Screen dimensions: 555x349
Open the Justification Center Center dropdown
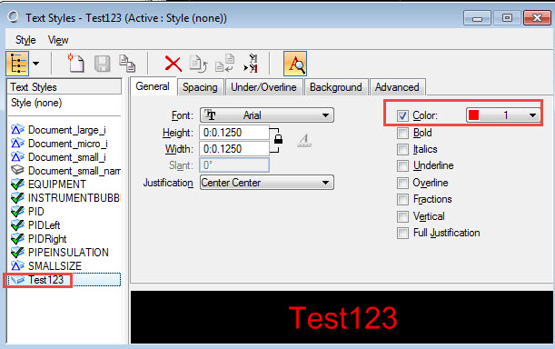click(x=267, y=183)
